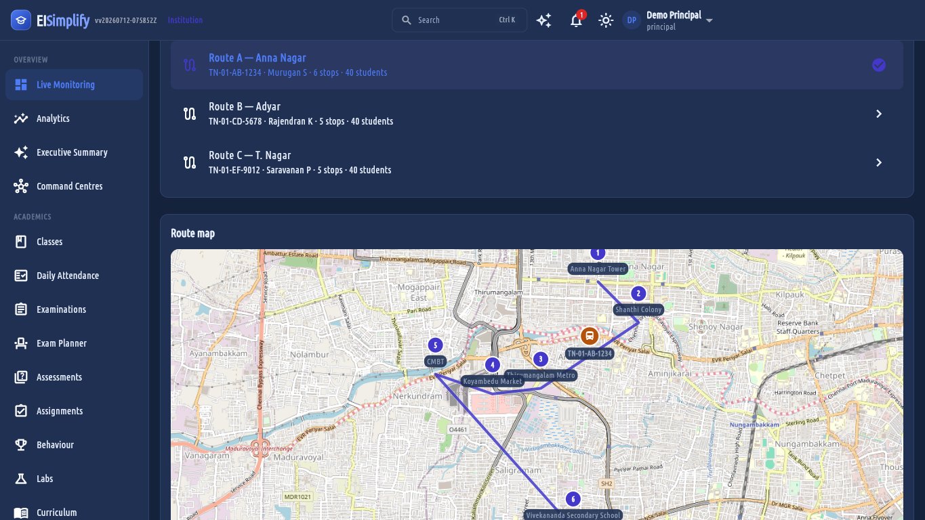Click the DP user avatar
This screenshot has height=520, width=925.
632,20
